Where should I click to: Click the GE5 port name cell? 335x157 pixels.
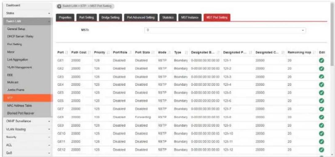pyautogui.click(x=60, y=93)
